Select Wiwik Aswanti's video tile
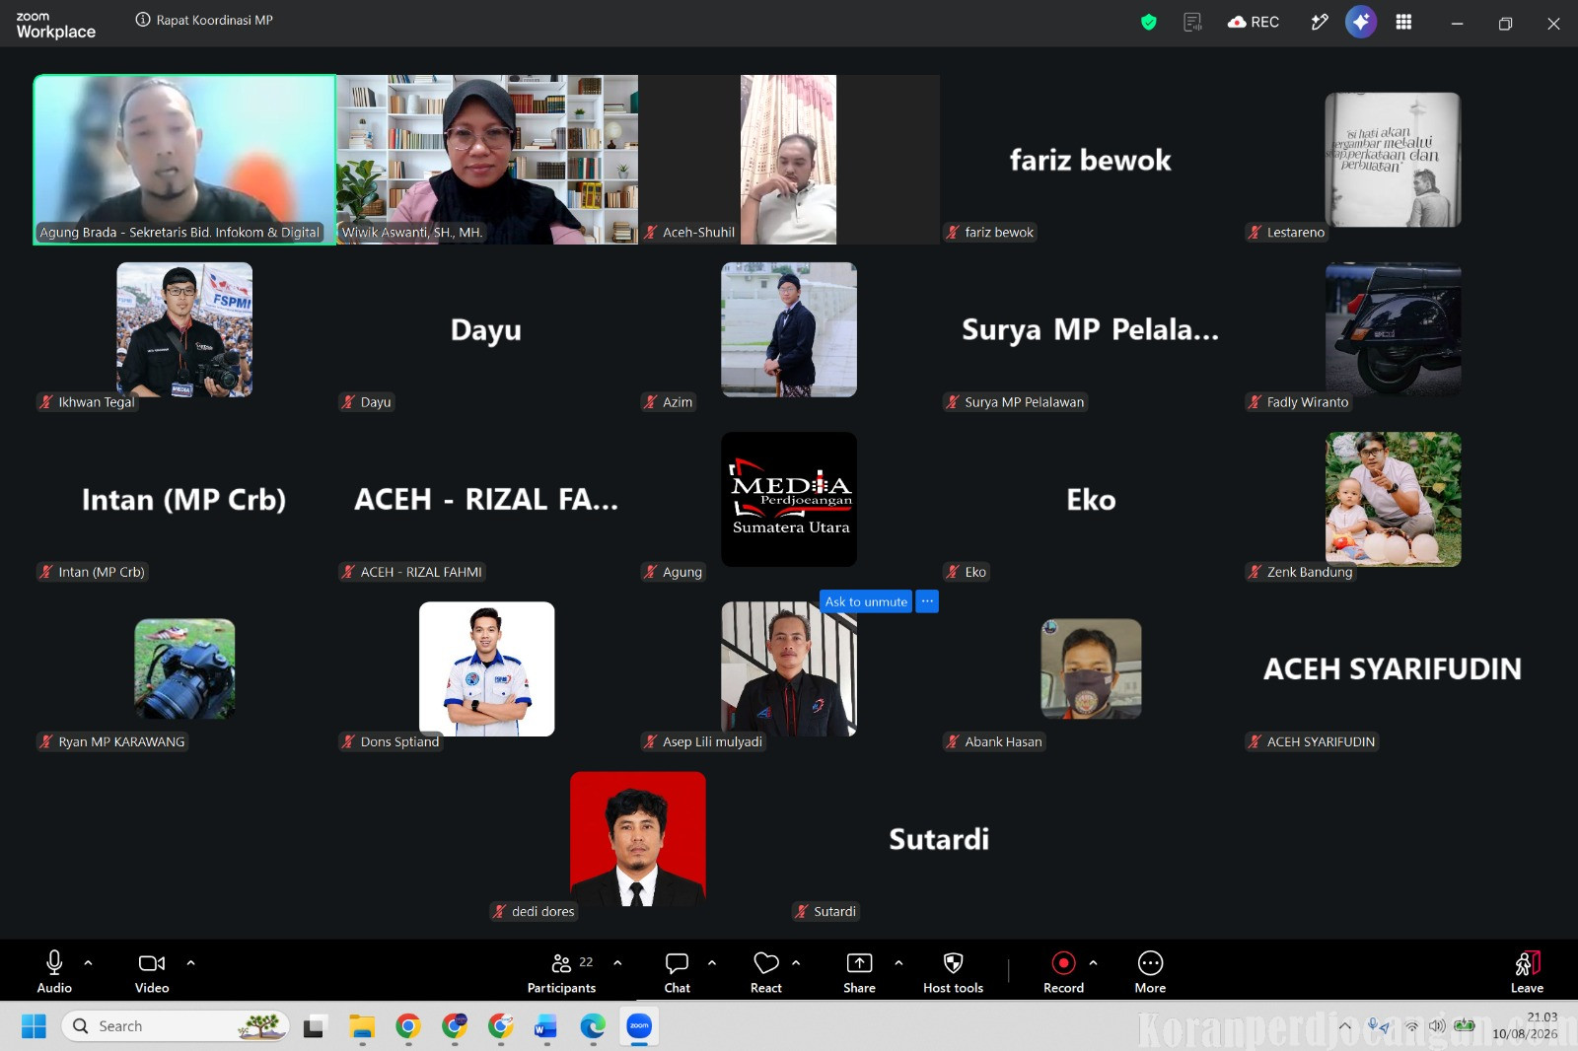 coord(487,160)
